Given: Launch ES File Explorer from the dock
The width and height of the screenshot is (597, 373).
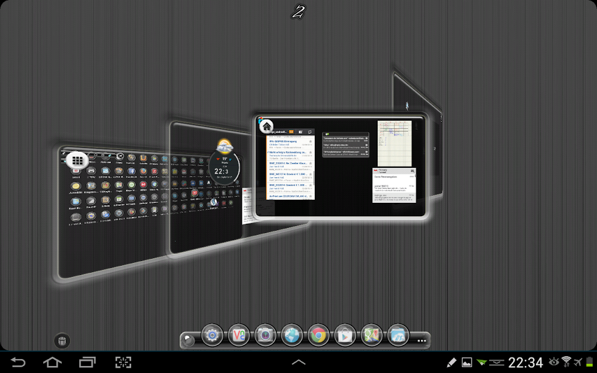Looking at the screenshot, I should (x=398, y=335).
